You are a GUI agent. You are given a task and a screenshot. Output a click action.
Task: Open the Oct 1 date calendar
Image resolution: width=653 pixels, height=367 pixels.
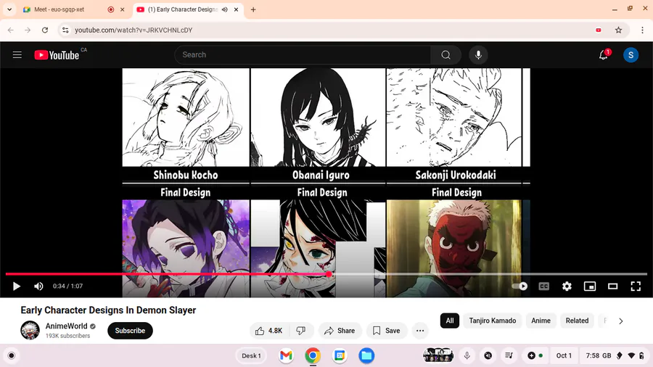[x=564, y=356]
